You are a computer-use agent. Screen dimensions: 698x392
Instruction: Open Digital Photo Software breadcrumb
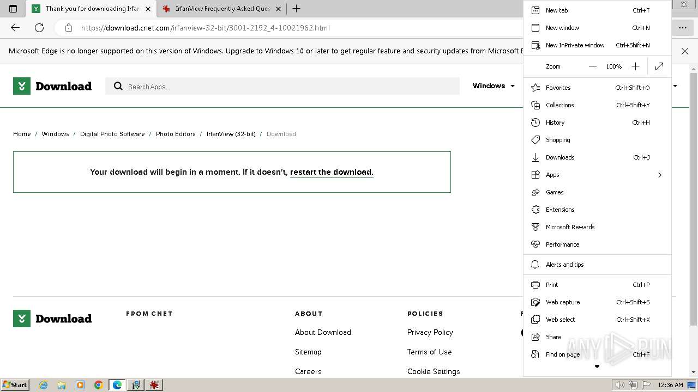(x=112, y=134)
